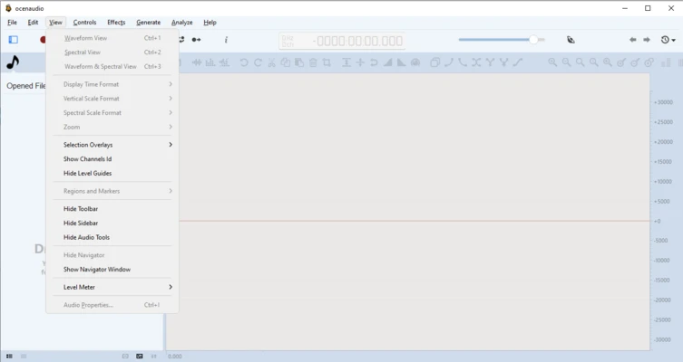Click the paste clipboard icon
683x362 pixels.
tap(299, 62)
